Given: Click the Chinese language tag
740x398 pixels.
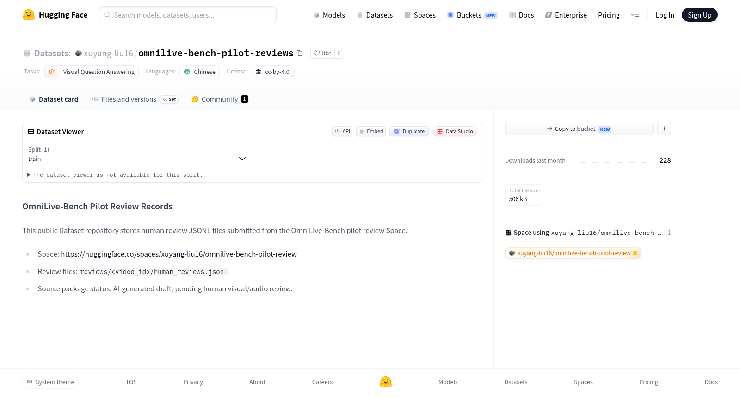Looking at the screenshot, I should click(199, 72).
